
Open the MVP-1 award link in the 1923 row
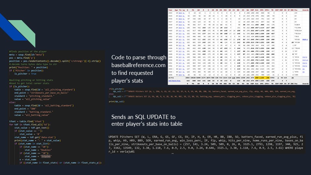(x=305, y=40)
